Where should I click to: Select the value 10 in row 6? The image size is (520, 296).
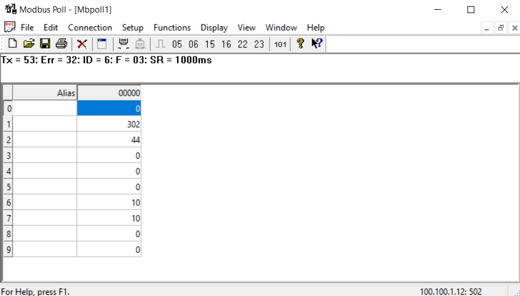coord(109,202)
